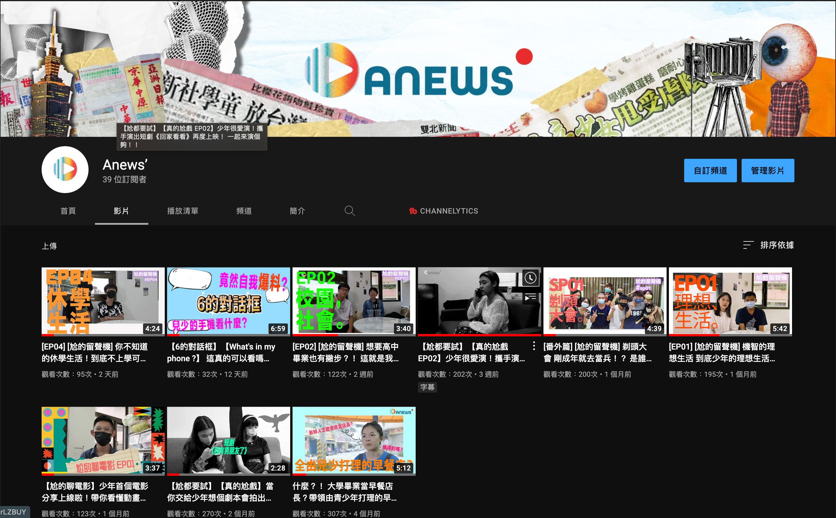Screen dimensions: 836x518
Task: Open the 排序依據 sort dropdown
Action: (x=768, y=245)
